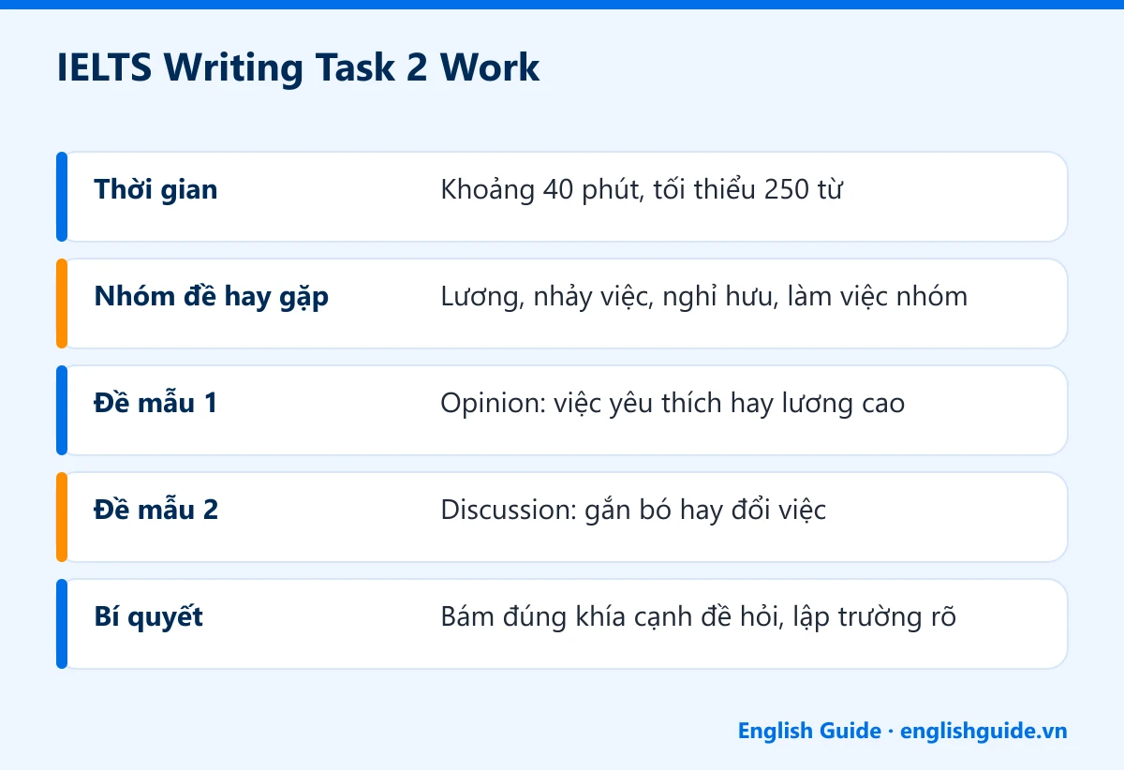Select the 'Bí quyết' label
1124x770 pixels.
(x=148, y=618)
